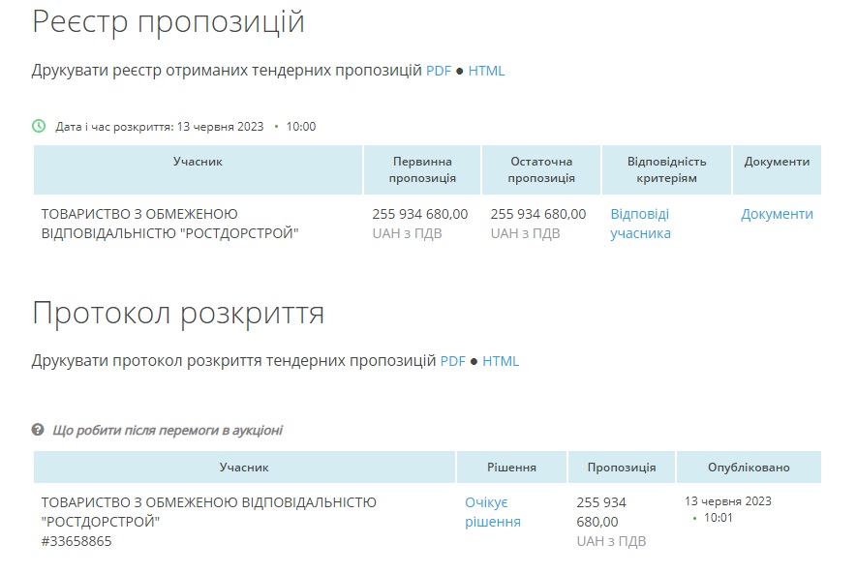Click the green clock icon beside opening date

(39, 126)
